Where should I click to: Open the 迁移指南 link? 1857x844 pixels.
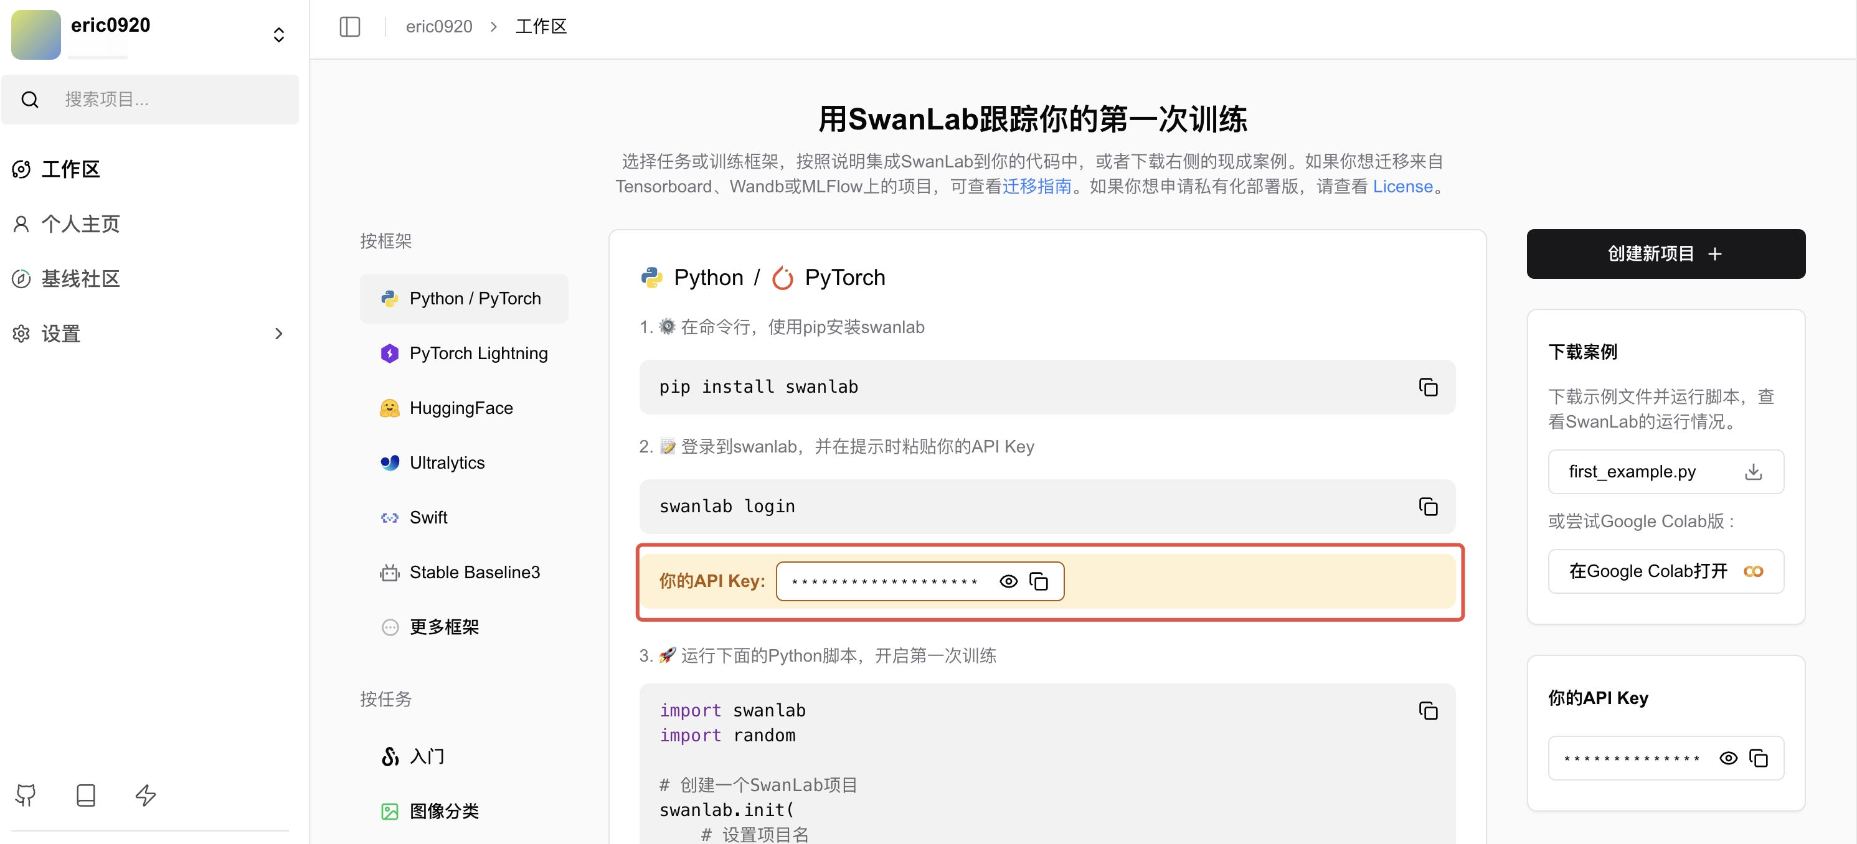pos(1037,187)
